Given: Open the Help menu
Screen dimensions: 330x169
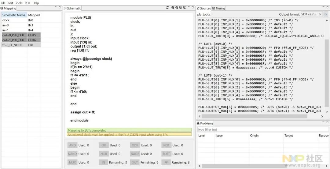Looking at the screenshot, I should point(35,3).
